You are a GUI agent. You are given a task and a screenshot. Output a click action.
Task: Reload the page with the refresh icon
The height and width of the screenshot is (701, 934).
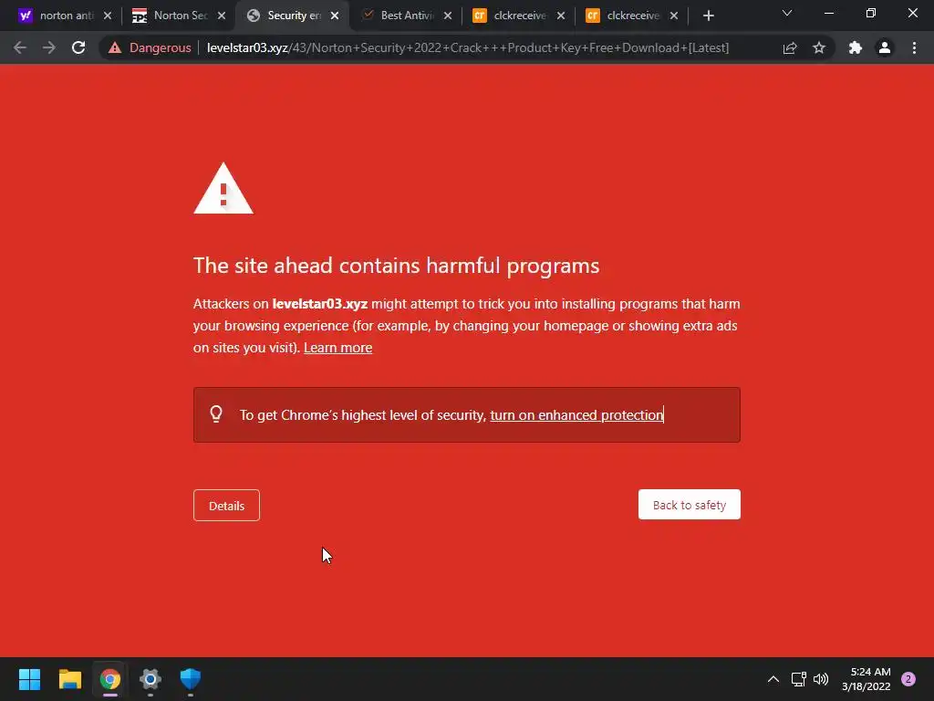click(78, 47)
